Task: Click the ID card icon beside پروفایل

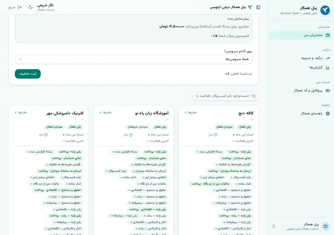Action: [x=328, y=90]
